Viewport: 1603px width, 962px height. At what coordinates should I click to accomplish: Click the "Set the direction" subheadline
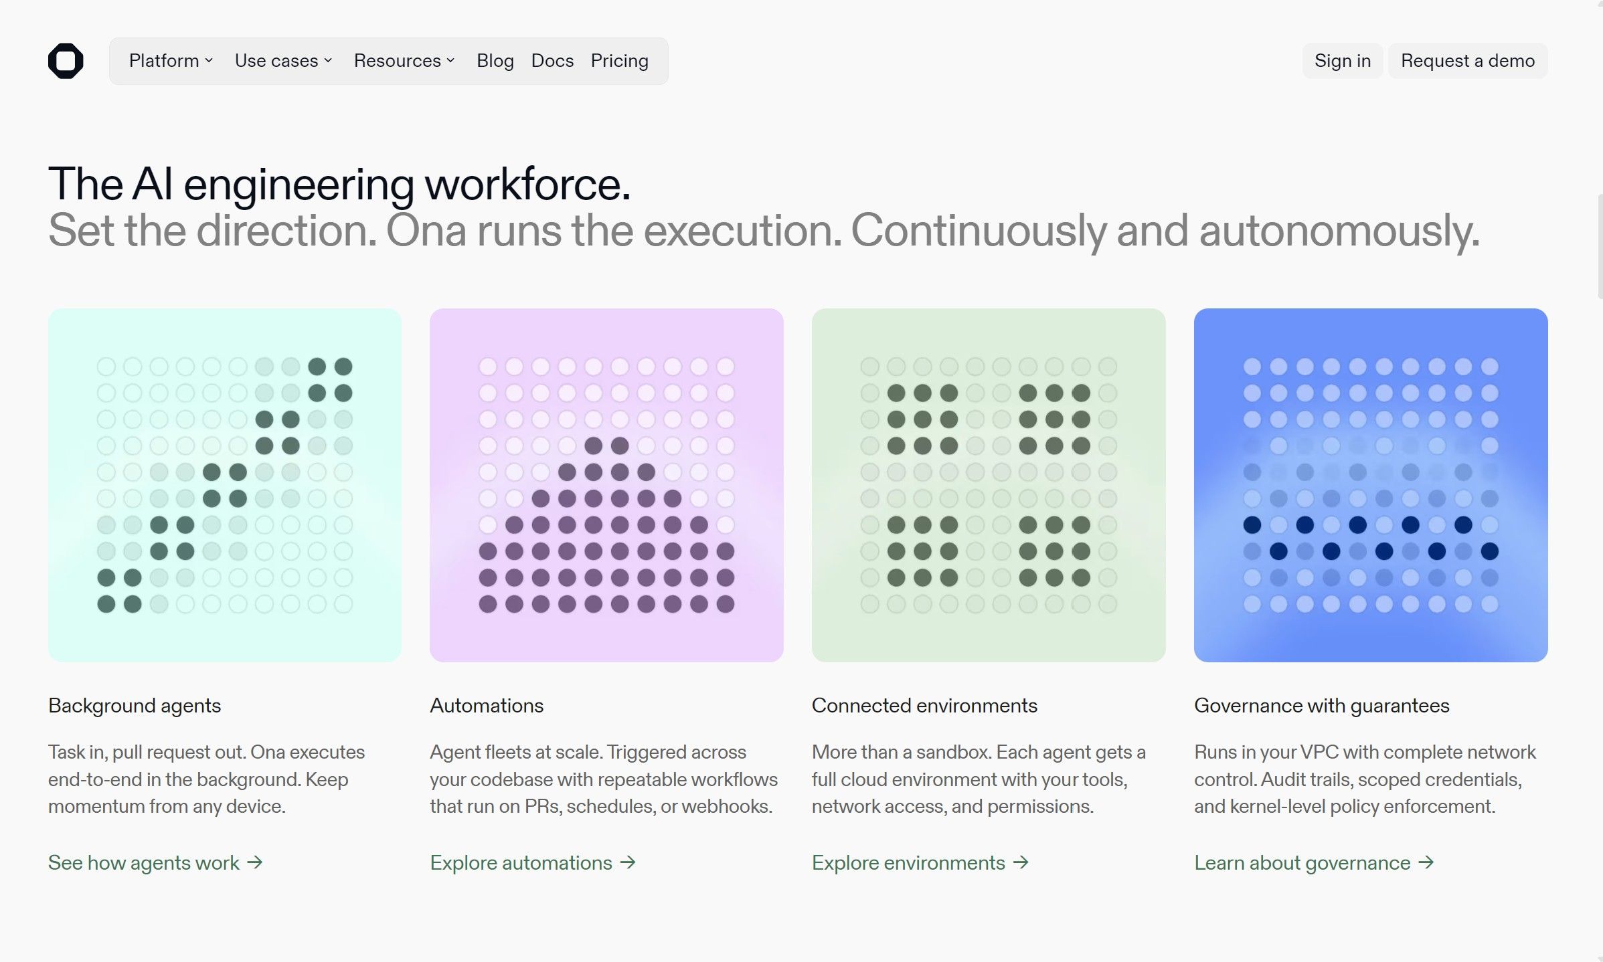[764, 231]
